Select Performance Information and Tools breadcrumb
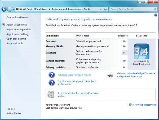 71,9
